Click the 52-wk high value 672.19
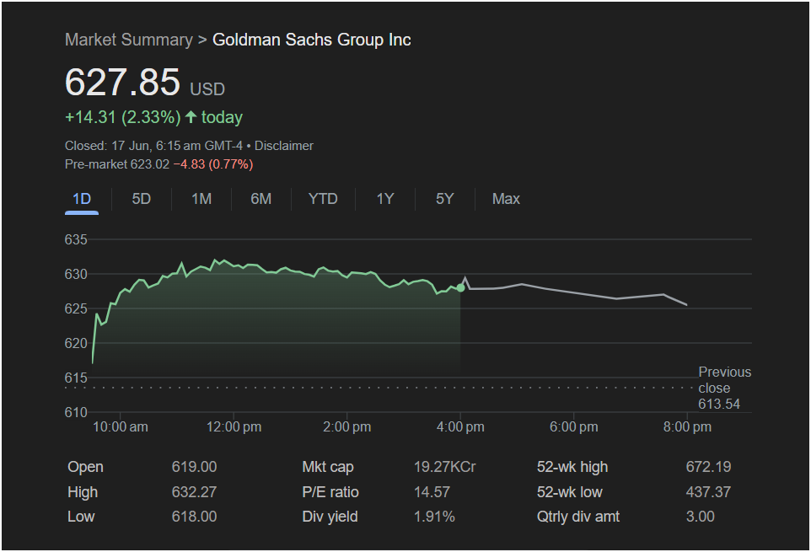This screenshot has width=811, height=552. coord(709,467)
